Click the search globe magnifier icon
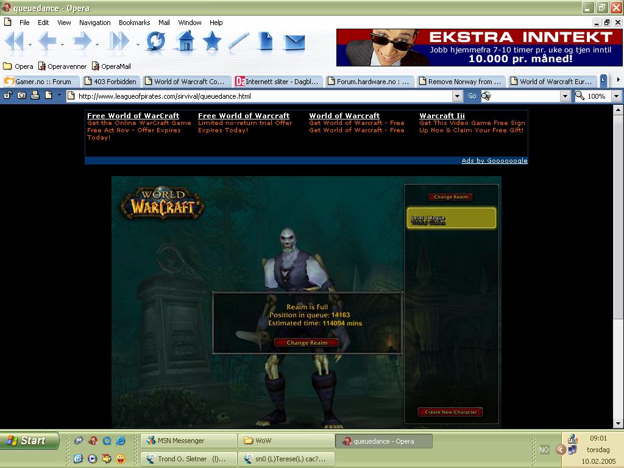Screen dimensions: 624x468 click(486, 96)
